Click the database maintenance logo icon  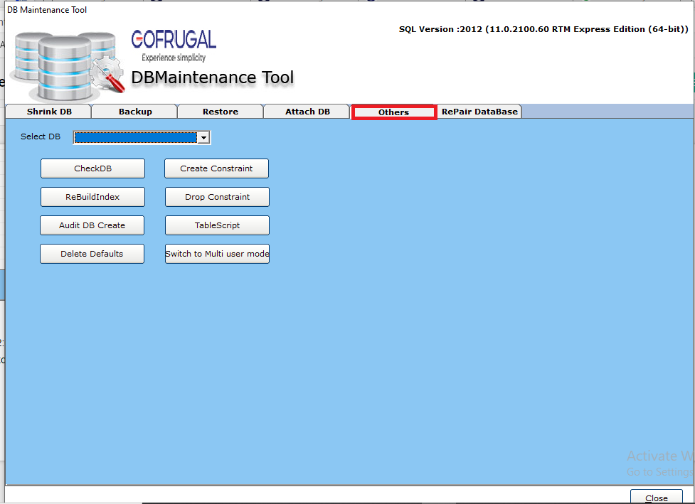(68, 66)
